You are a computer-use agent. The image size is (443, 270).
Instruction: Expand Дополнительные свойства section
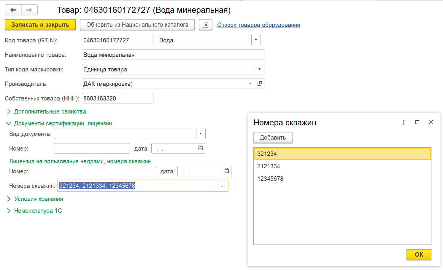pos(46,111)
